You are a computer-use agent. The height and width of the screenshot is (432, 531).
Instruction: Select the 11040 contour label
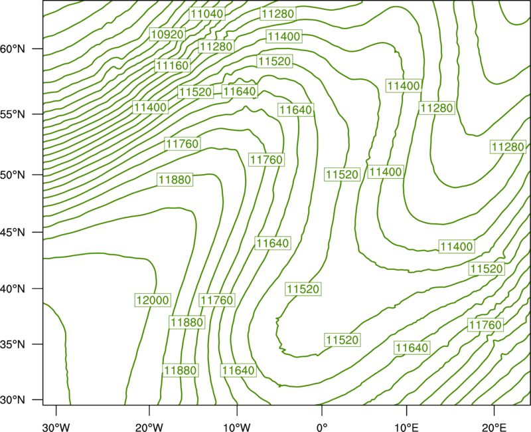[x=207, y=14]
